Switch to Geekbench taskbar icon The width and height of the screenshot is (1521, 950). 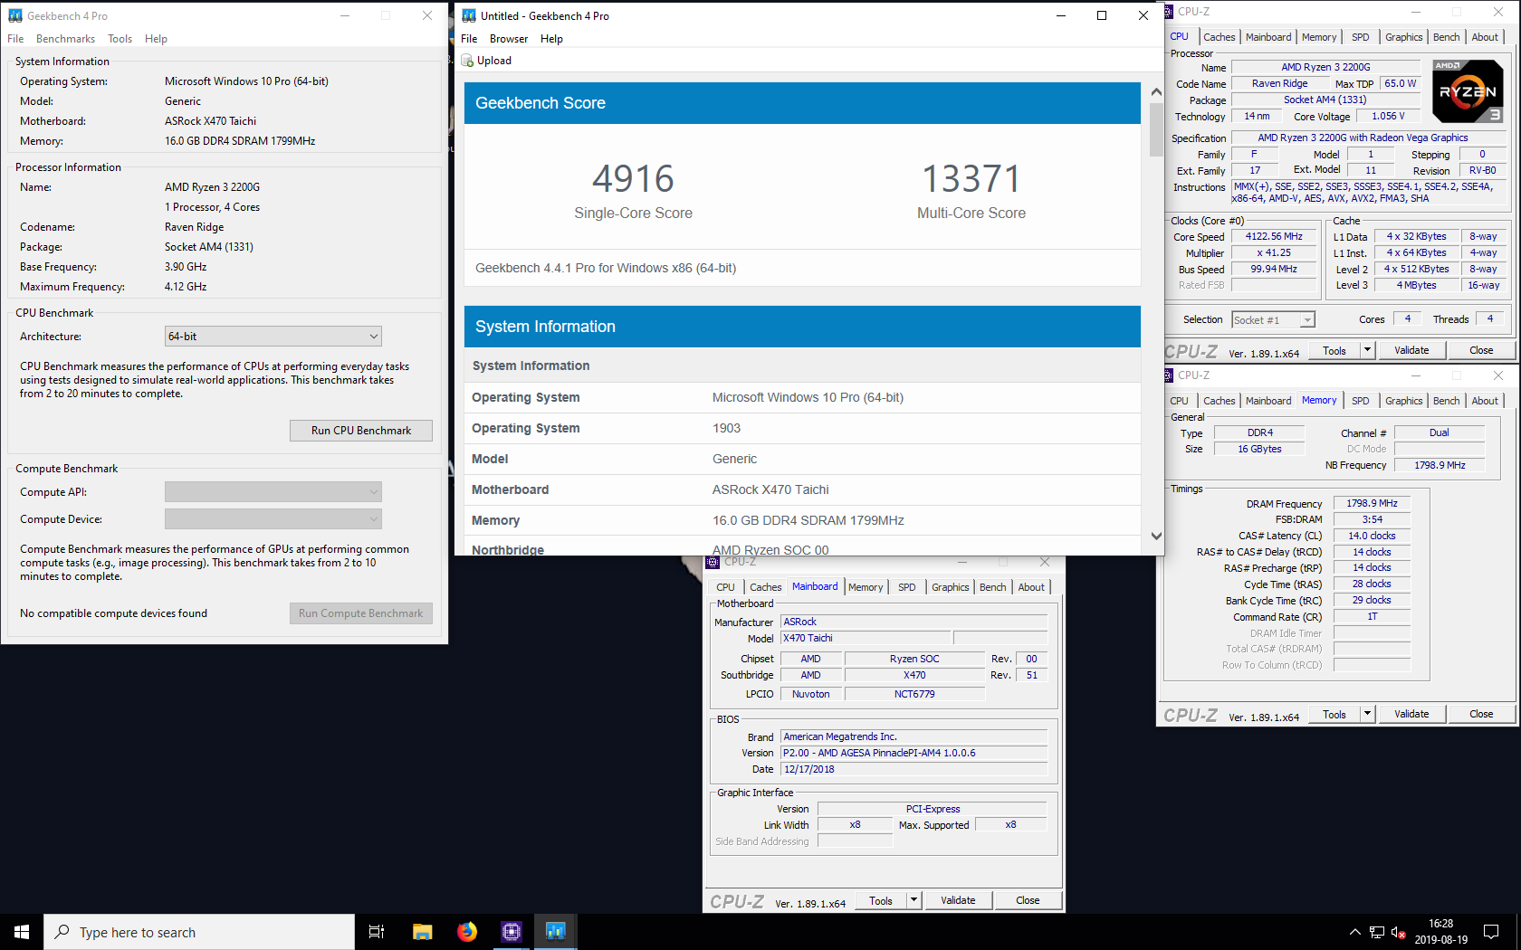(x=556, y=932)
